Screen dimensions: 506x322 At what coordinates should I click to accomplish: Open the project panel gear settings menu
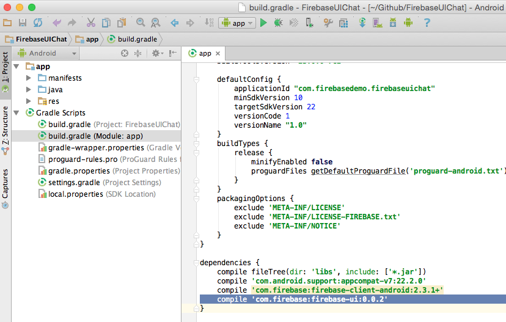pyautogui.click(x=157, y=53)
